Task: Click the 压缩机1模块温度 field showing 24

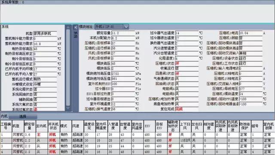Action: (251, 94)
